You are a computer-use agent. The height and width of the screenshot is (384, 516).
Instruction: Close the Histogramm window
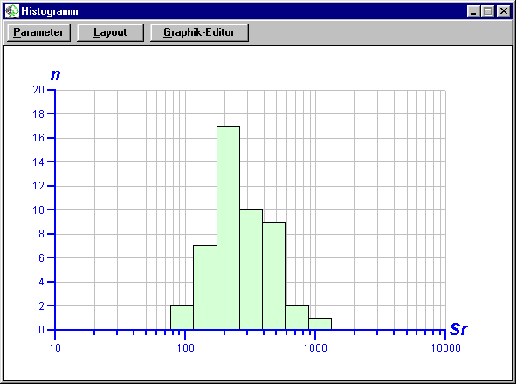504,11
